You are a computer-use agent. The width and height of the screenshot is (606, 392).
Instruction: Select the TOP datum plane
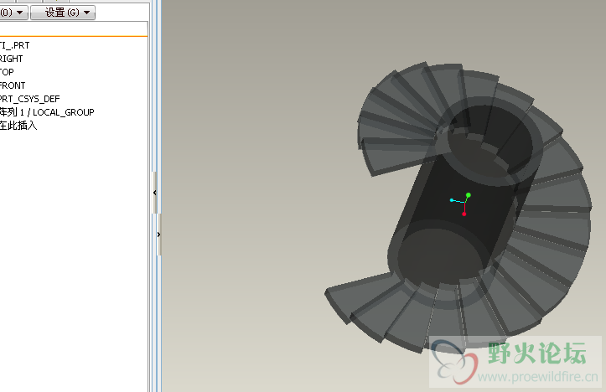point(7,72)
